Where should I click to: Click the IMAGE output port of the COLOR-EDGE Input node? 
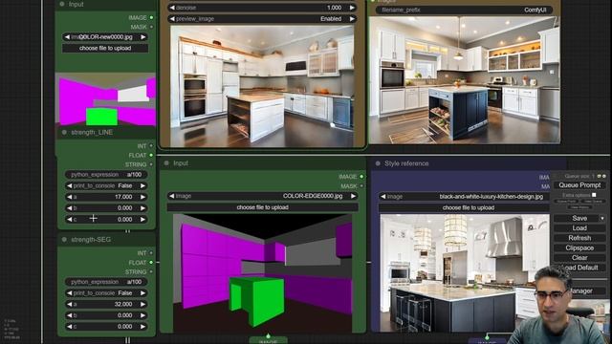[361, 177]
